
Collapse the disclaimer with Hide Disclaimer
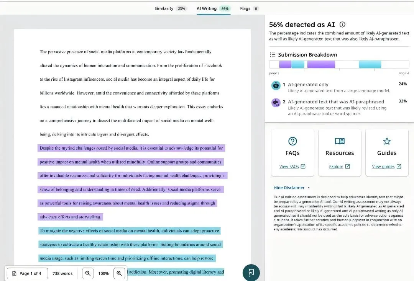[292, 188]
